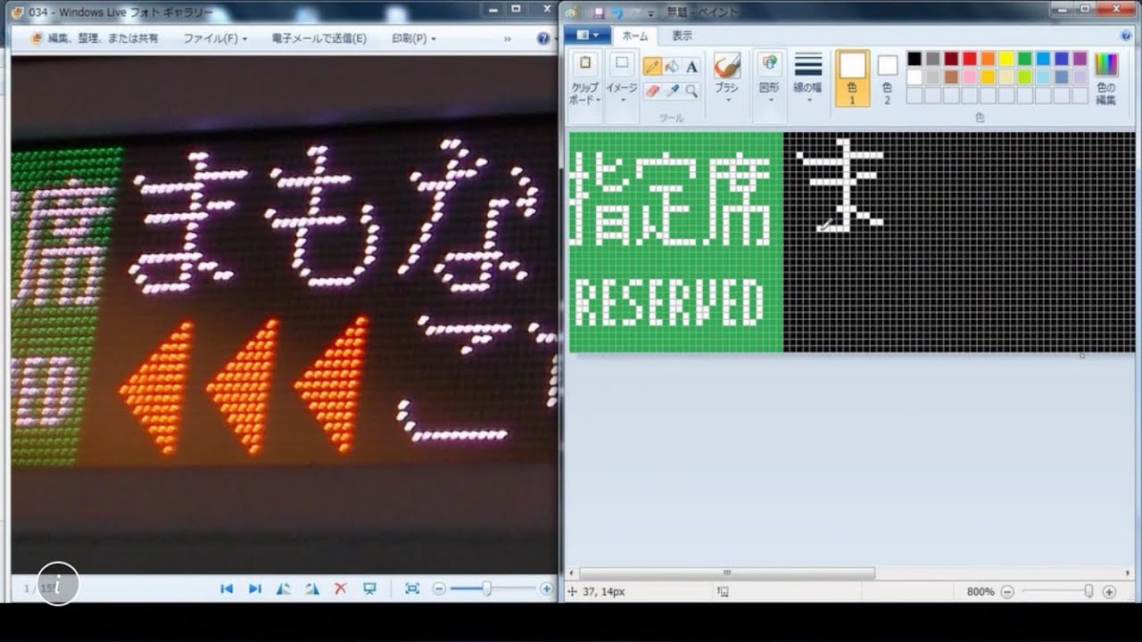Click the Brush (ブラシ) icon
Screen dimensions: 1142x642
pyautogui.click(x=727, y=66)
